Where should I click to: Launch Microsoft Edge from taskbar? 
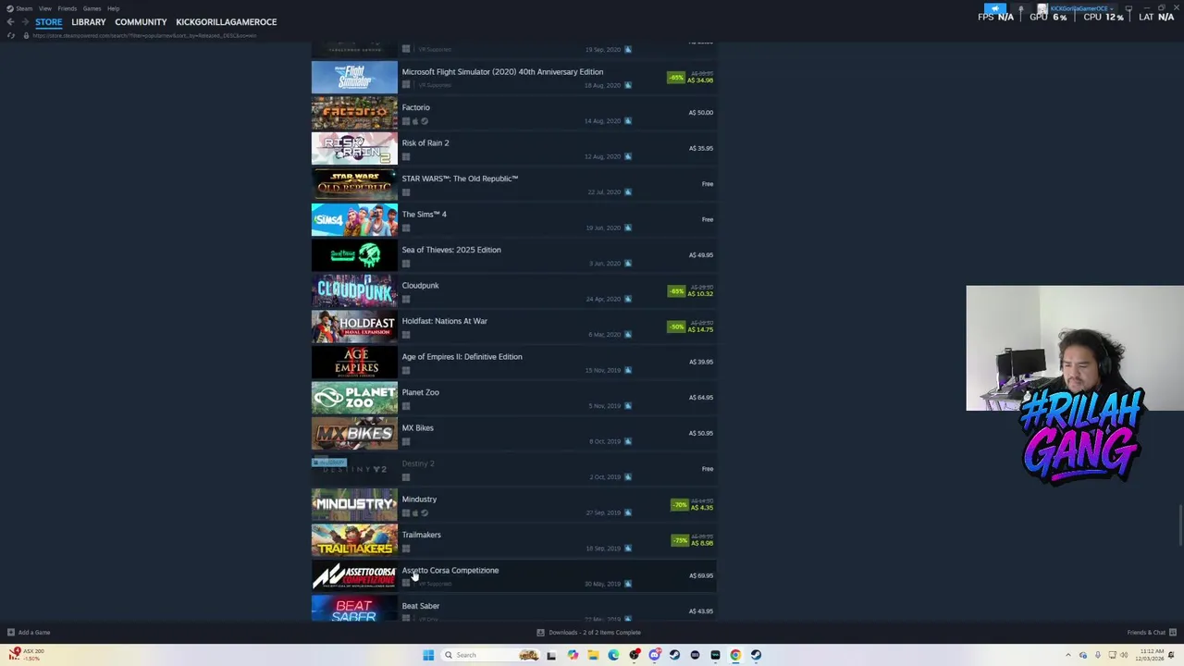click(613, 655)
